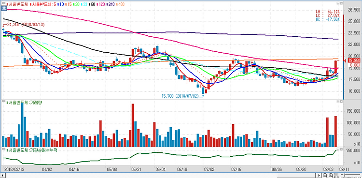The height and width of the screenshot is (178, 362).
Task: Click the bar spacing adjust icon
Action: click(336, 175)
